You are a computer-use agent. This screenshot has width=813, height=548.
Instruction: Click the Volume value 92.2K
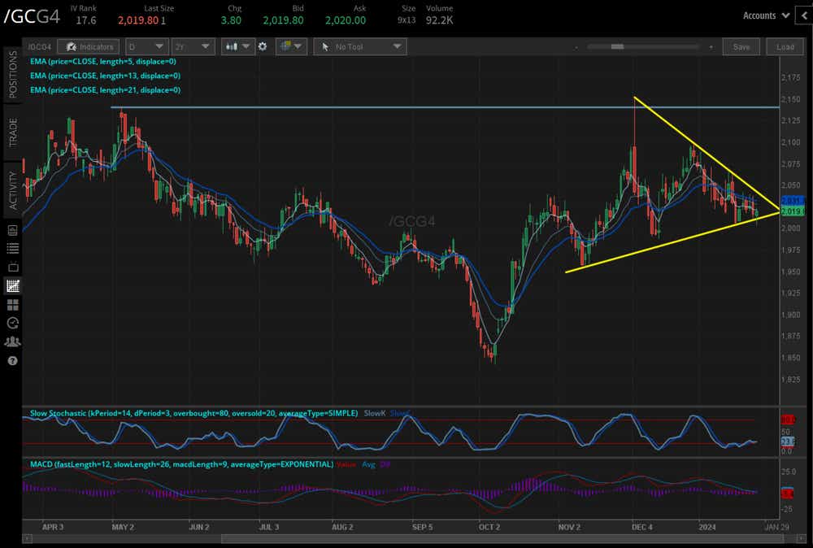(440, 20)
